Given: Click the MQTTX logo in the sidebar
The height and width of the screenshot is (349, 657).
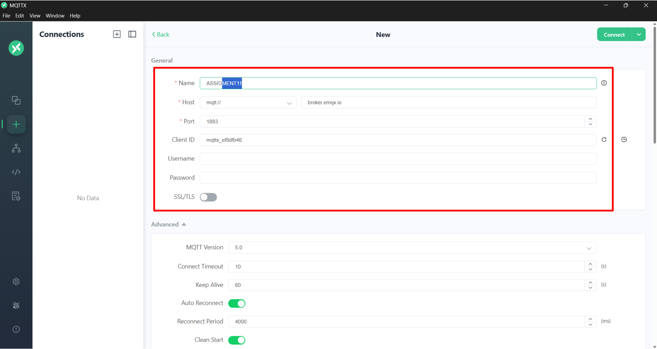Looking at the screenshot, I should 16,48.
